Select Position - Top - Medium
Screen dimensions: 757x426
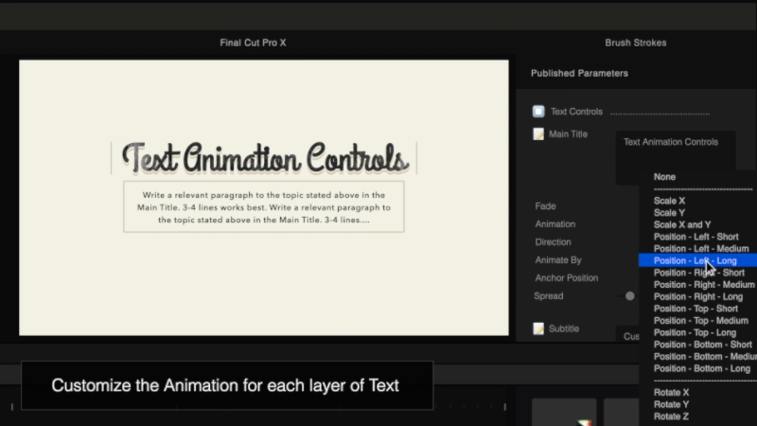pos(701,321)
